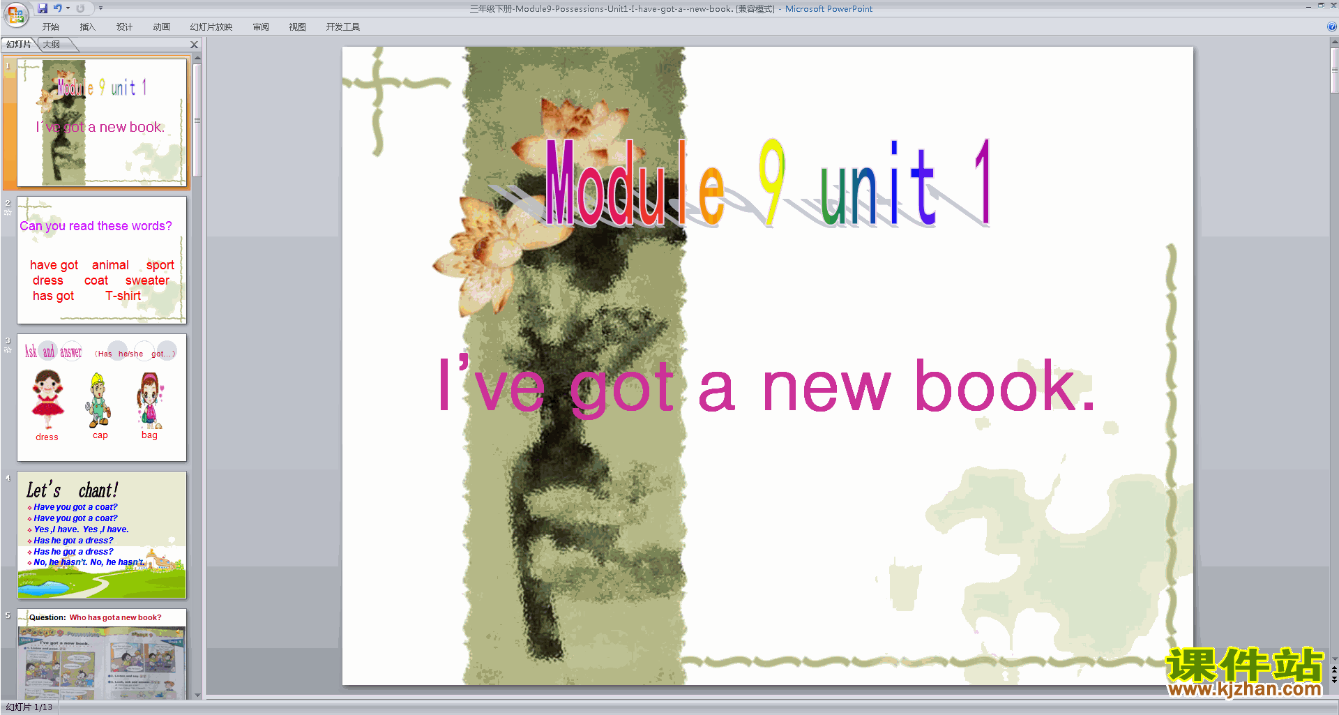The image size is (1339, 715).
Task: Click the Previous Slide double-arrow button
Action: pyautogui.click(x=1334, y=670)
